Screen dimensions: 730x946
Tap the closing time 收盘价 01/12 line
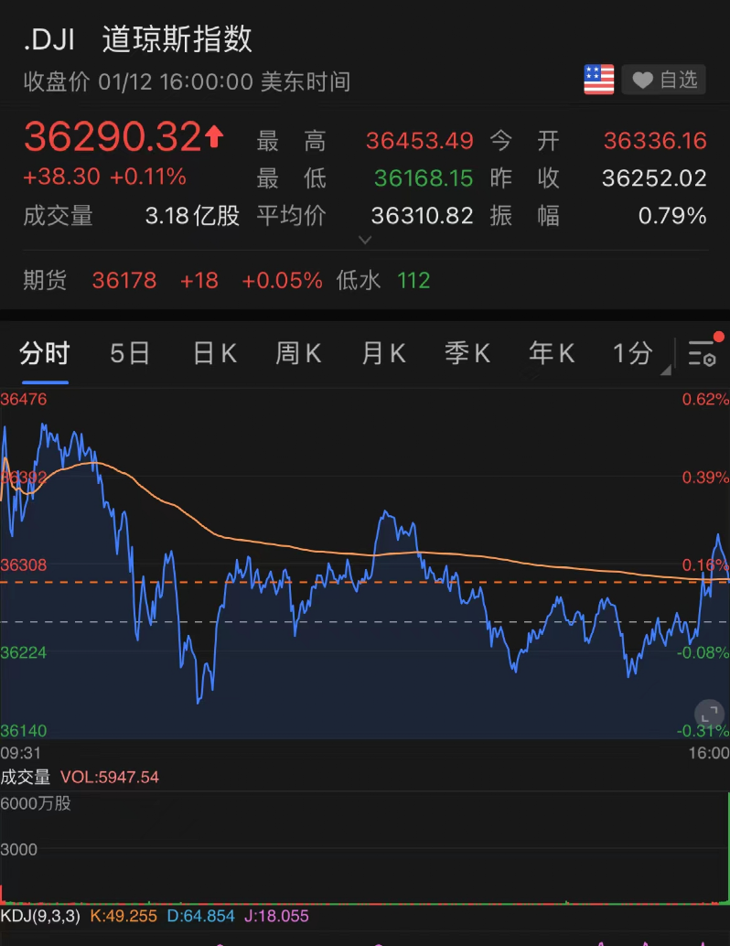coord(187,81)
